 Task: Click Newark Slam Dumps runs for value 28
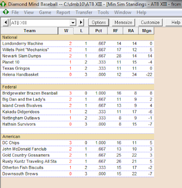point(119,56)
